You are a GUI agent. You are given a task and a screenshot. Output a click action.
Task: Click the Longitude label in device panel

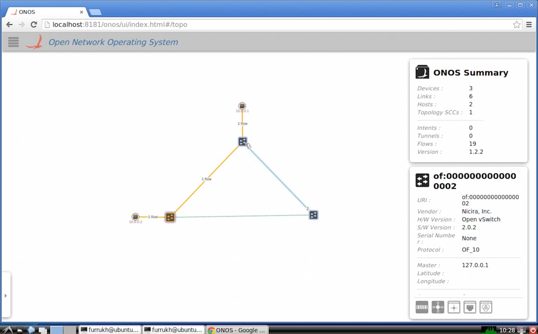[433, 281]
